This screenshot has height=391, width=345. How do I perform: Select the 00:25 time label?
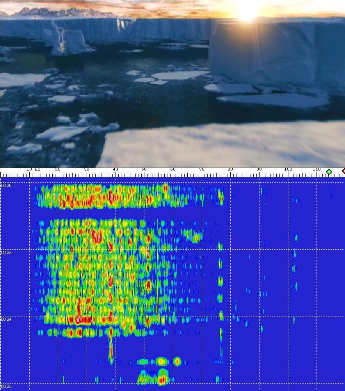pos(6,253)
